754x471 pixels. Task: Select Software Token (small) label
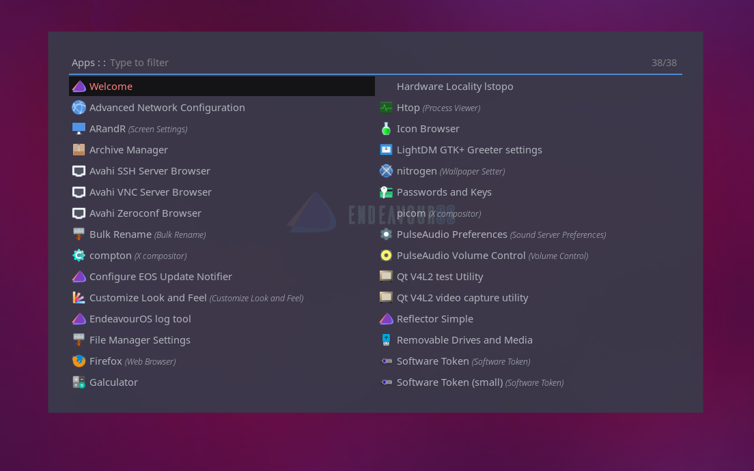coord(480,382)
